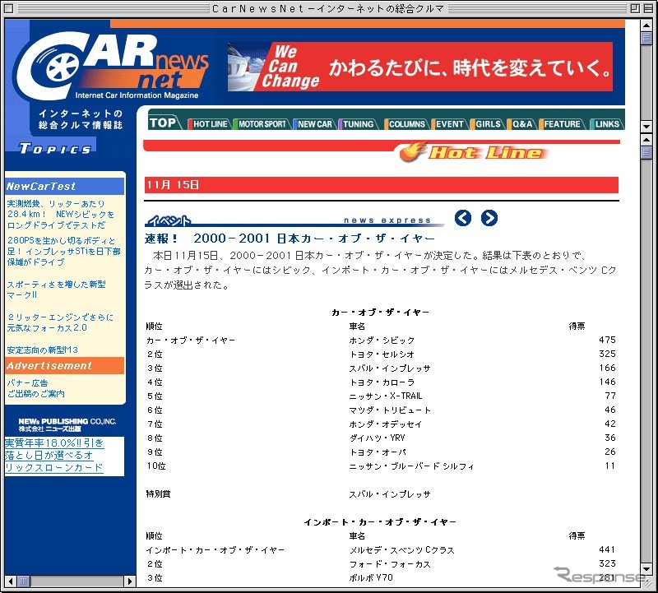This screenshot has height=593, width=658.
Task: Click the インポート・カー・オブ・ザ・イヤー table heading
Action: pyautogui.click(x=380, y=522)
